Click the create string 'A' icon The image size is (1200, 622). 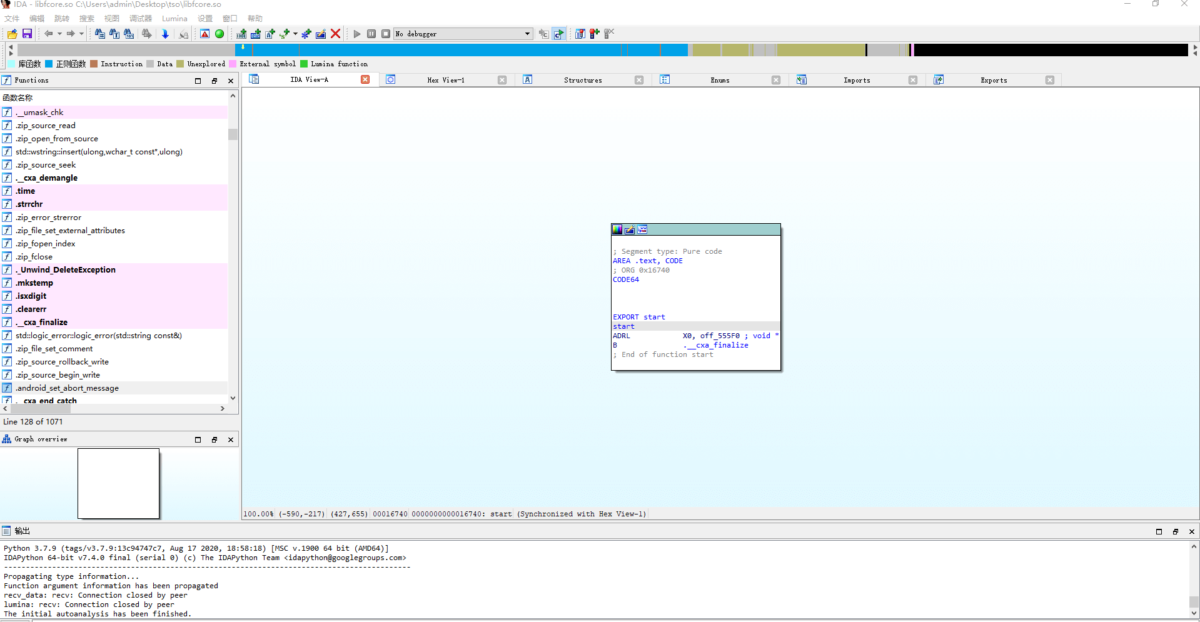270,34
